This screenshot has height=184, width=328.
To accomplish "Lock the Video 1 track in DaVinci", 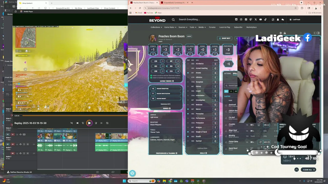I will pyautogui.click(x=17, y=134).
